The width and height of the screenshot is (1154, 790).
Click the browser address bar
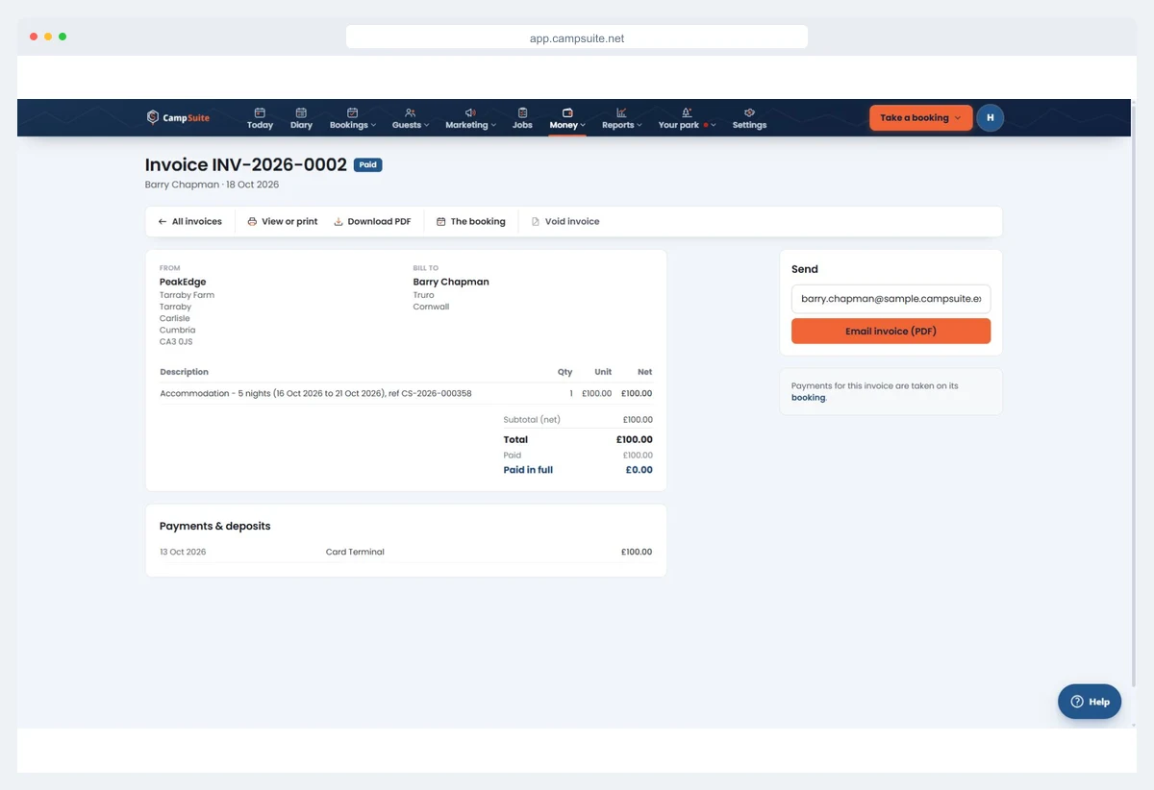coord(577,37)
